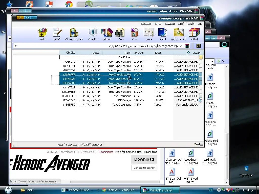This screenshot has width=259, height=194.
Task: Switch to Chrome Techno taskbar button
Action: pos(120,190)
